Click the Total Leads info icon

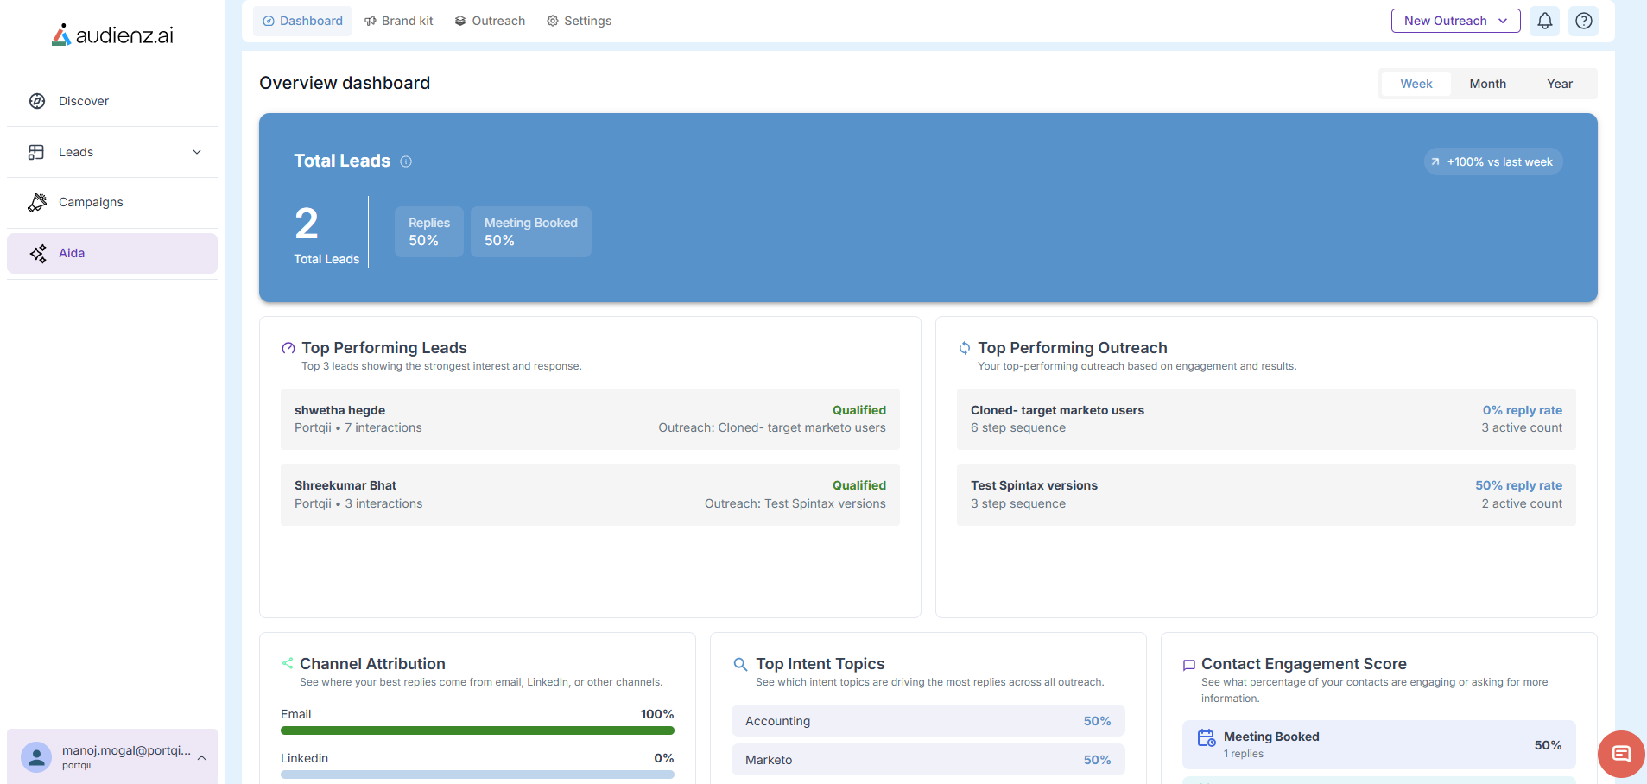(406, 161)
